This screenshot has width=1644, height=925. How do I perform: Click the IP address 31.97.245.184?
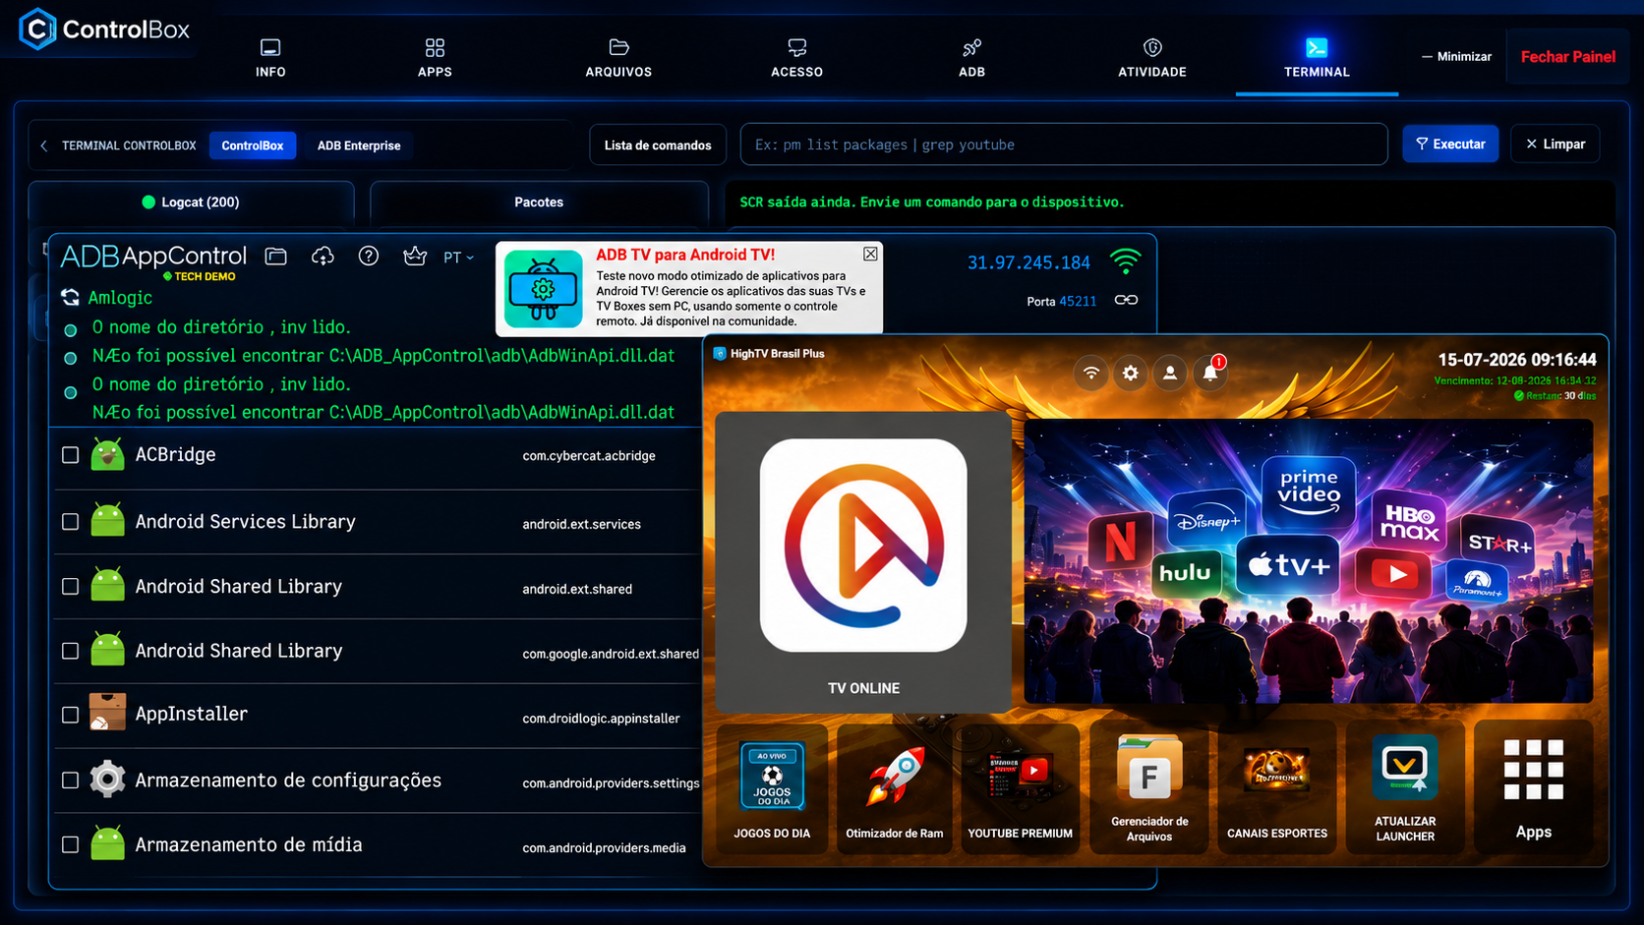(1028, 262)
